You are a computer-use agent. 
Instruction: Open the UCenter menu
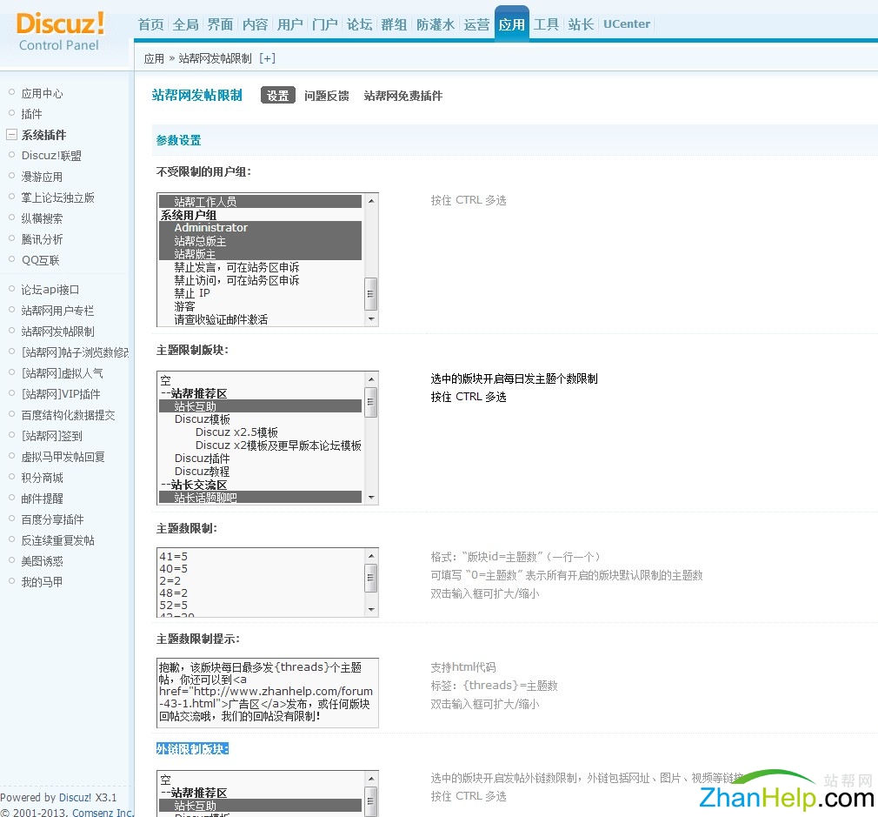[627, 23]
